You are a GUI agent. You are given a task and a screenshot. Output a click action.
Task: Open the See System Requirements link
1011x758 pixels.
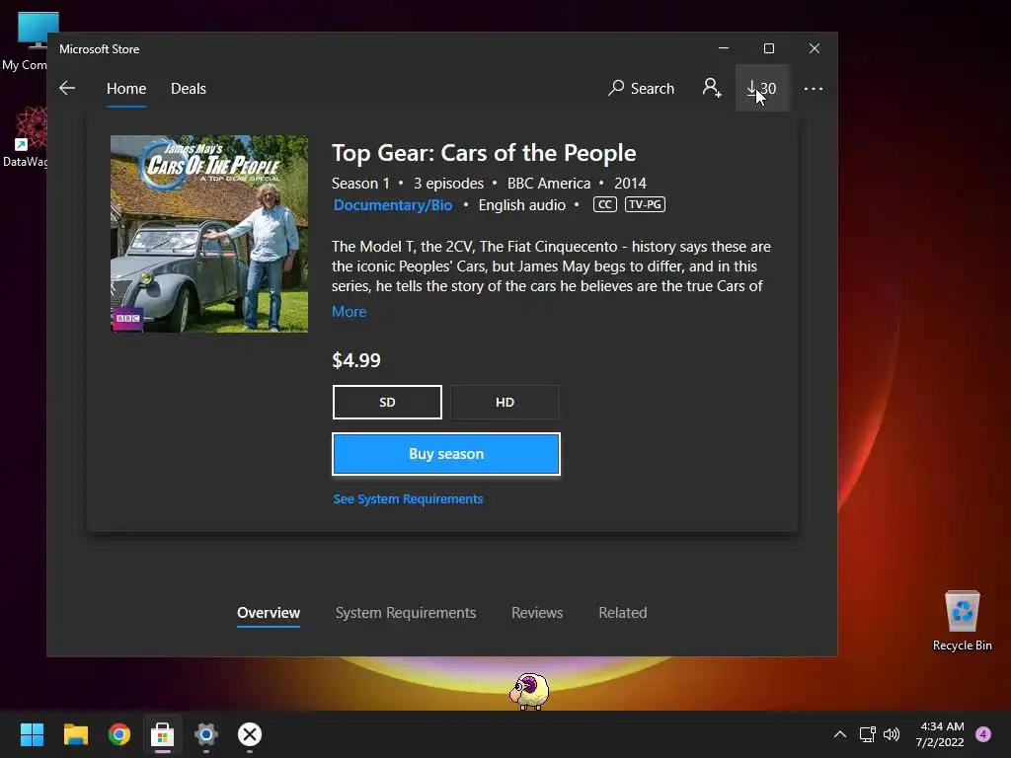tap(408, 498)
